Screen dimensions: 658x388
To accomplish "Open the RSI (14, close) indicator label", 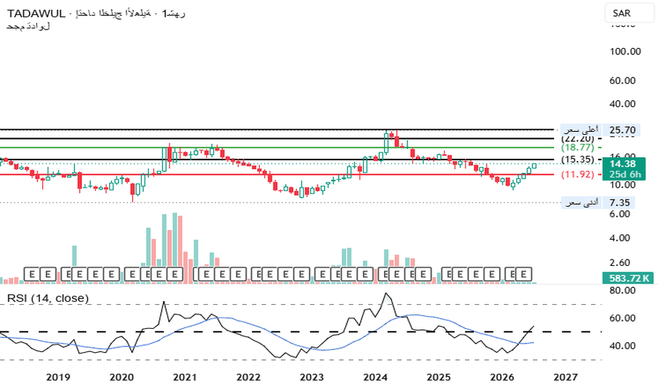I will 48,298.
